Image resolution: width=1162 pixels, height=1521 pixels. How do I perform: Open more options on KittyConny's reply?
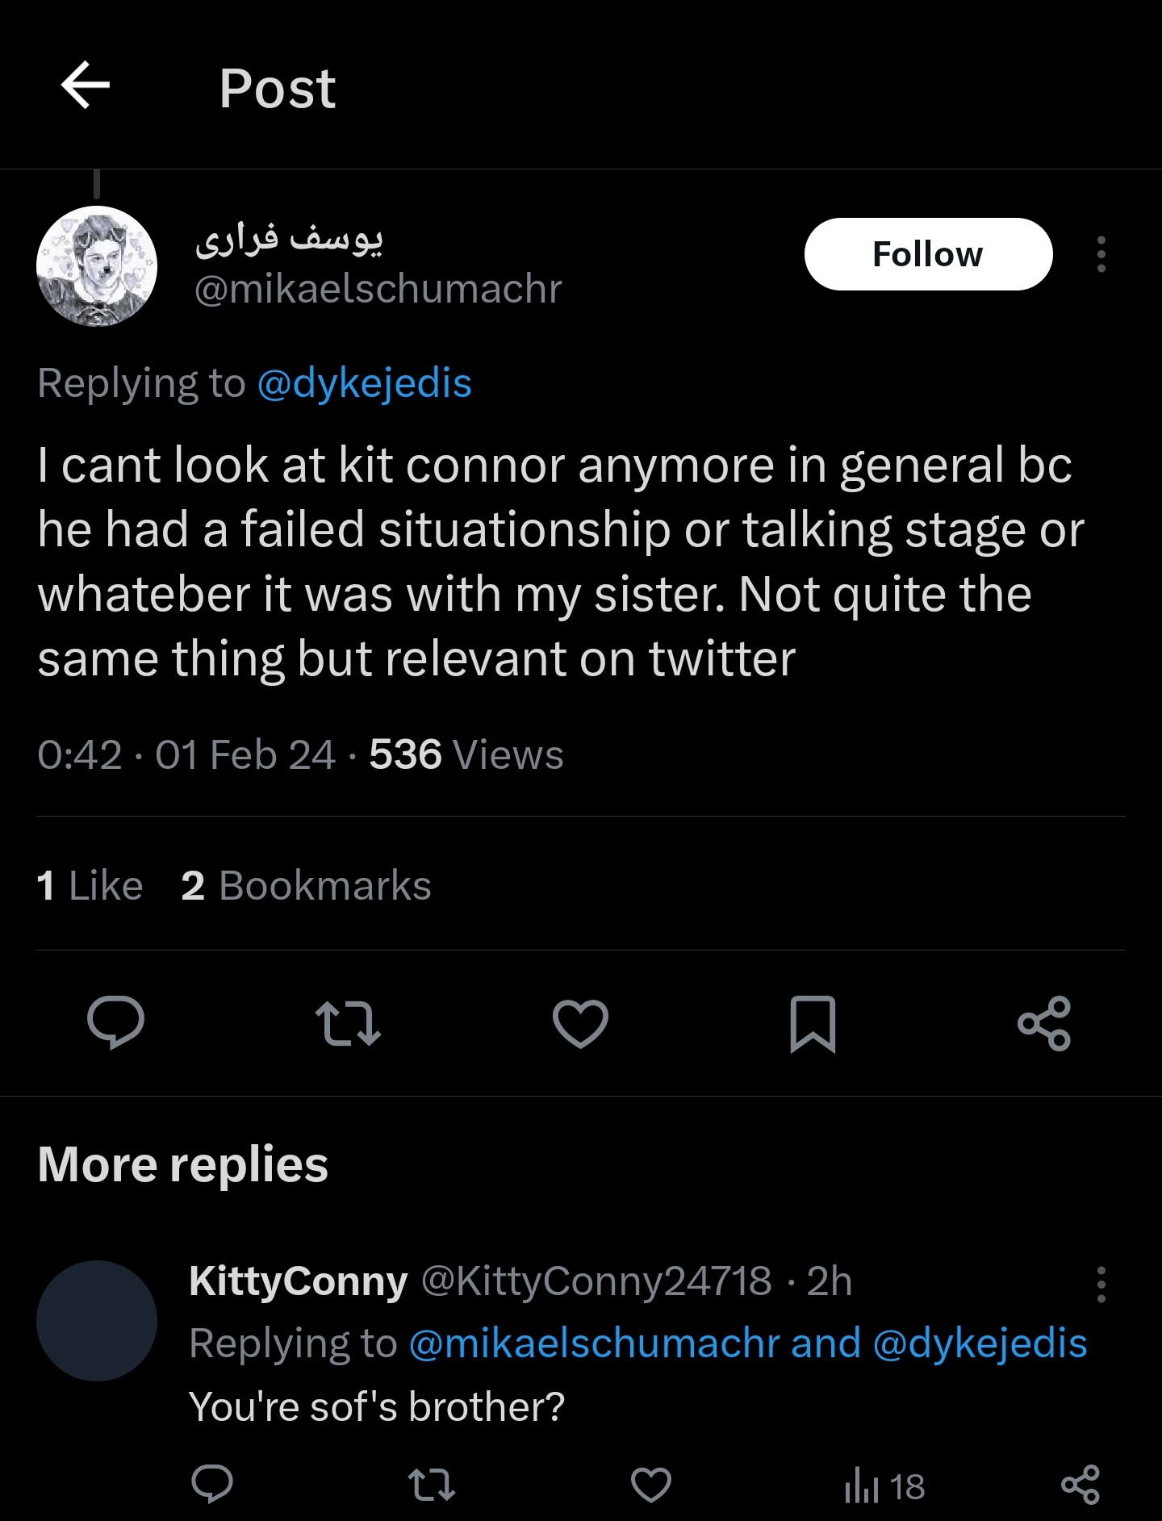click(1101, 1284)
